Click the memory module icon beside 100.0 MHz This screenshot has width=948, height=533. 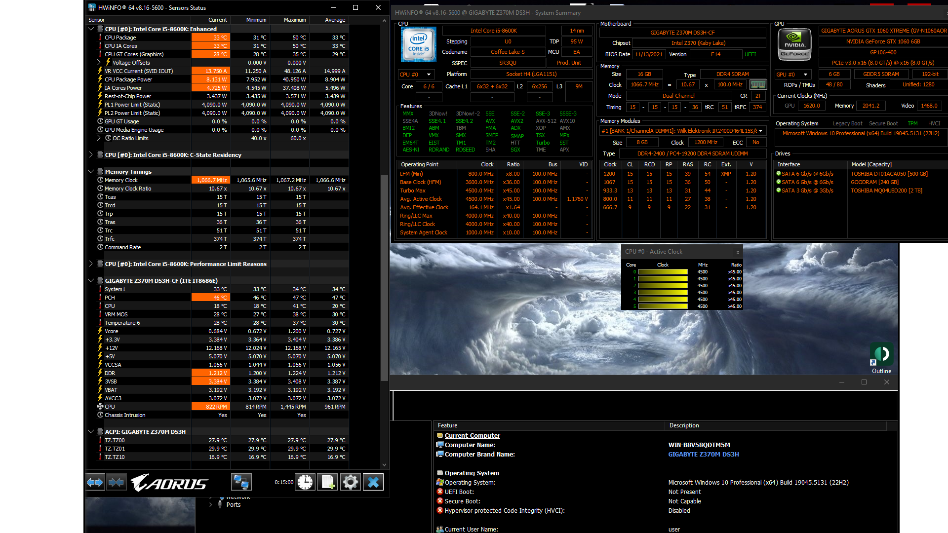tap(758, 84)
